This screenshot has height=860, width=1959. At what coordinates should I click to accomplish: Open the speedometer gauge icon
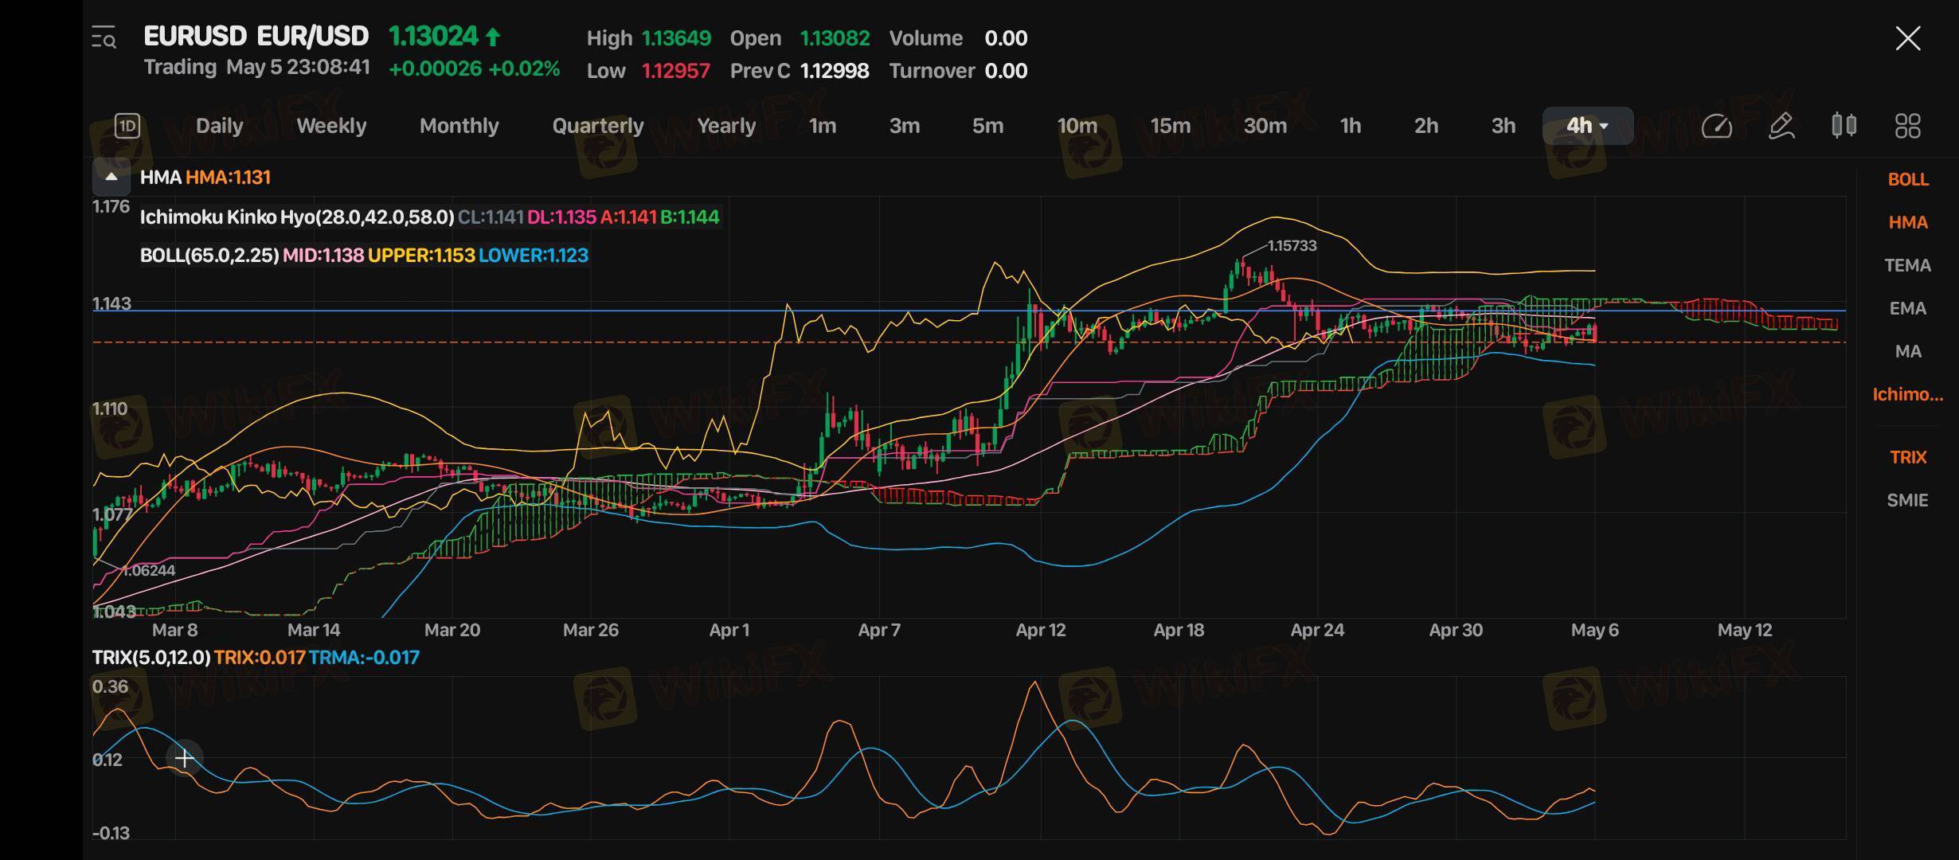point(1716,126)
